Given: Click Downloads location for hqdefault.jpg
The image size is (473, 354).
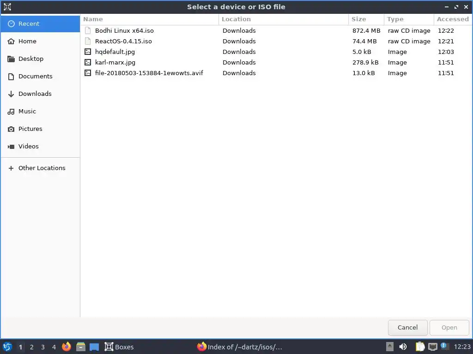Looking at the screenshot, I should coord(239,52).
